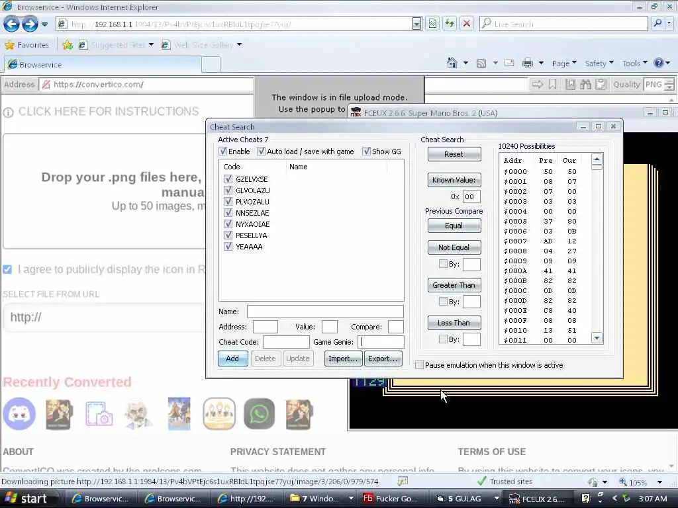Click the IE Home icon

pyautogui.click(x=452, y=63)
